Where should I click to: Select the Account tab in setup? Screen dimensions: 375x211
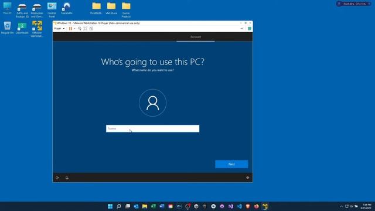click(195, 37)
